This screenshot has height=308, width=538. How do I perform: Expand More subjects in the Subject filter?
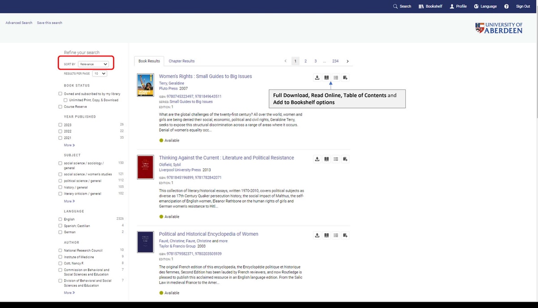click(x=68, y=201)
